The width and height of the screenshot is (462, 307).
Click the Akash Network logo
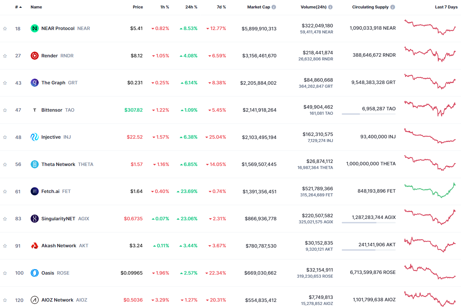click(35, 246)
